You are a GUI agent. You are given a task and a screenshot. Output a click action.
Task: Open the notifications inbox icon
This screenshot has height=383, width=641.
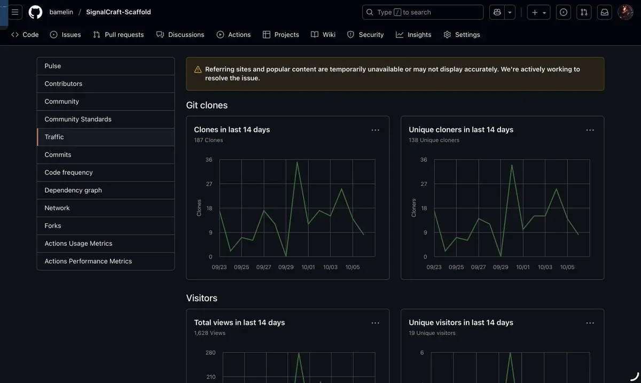tap(604, 12)
